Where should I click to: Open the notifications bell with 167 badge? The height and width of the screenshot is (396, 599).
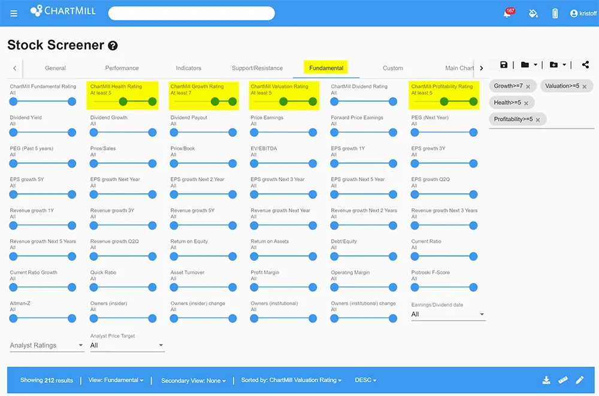tap(508, 13)
